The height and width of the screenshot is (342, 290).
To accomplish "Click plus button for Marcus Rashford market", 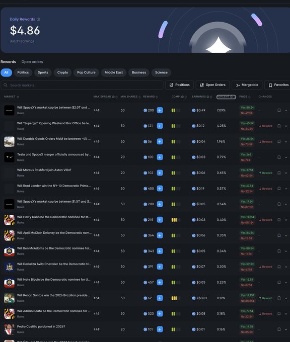I will point(160,173).
